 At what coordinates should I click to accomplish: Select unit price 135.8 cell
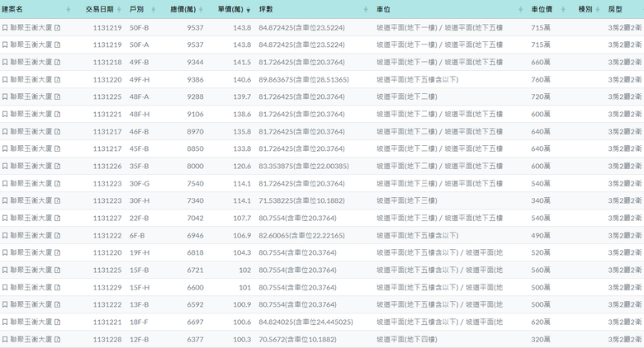click(x=242, y=132)
